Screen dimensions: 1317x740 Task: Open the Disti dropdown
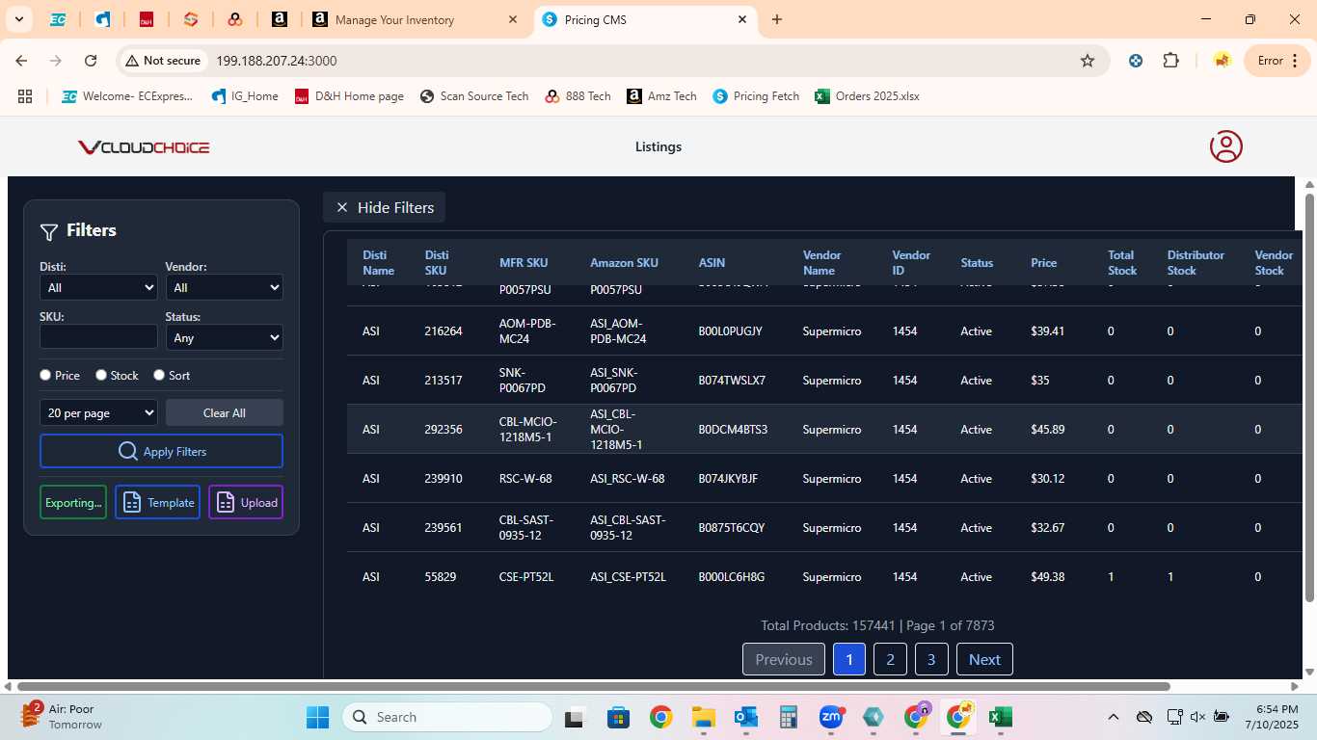(x=98, y=287)
